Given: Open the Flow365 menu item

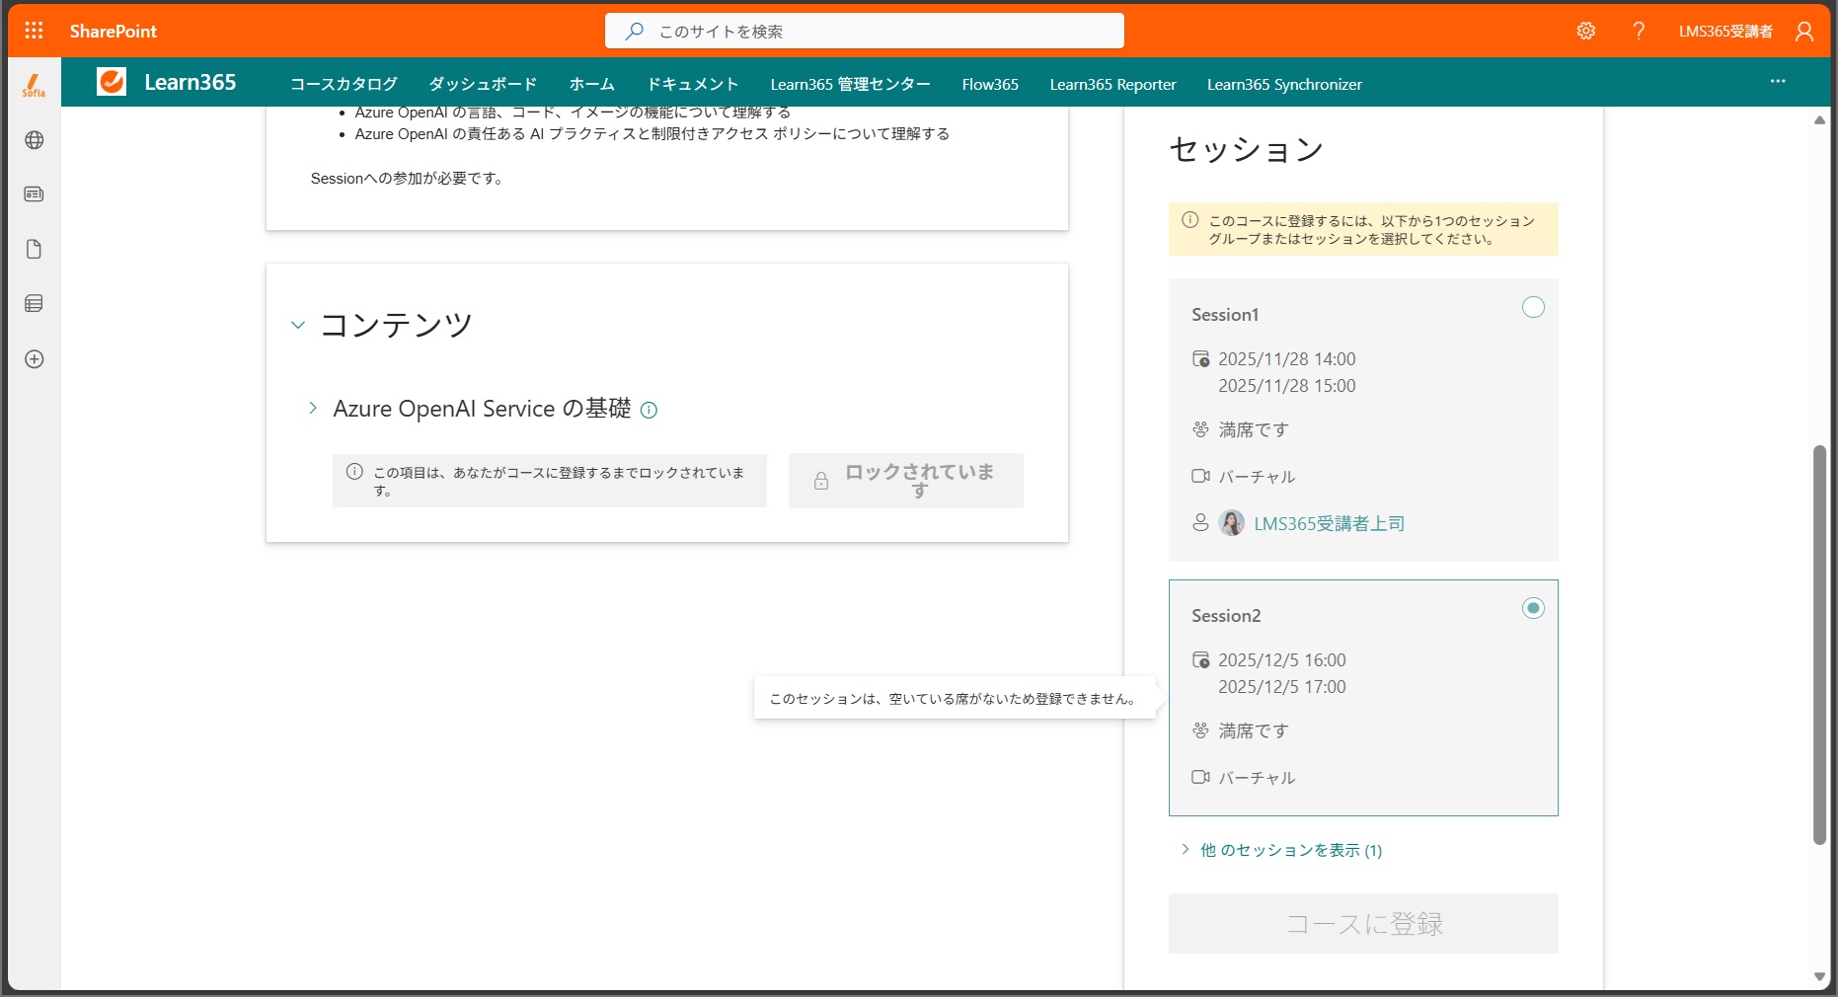Looking at the screenshot, I should (990, 84).
